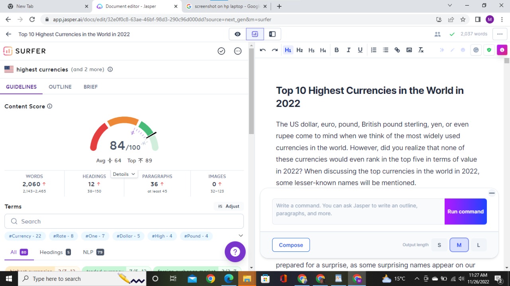This screenshot has width=510, height=286.
Task: Go back using the document back arrow
Action: coord(8,34)
